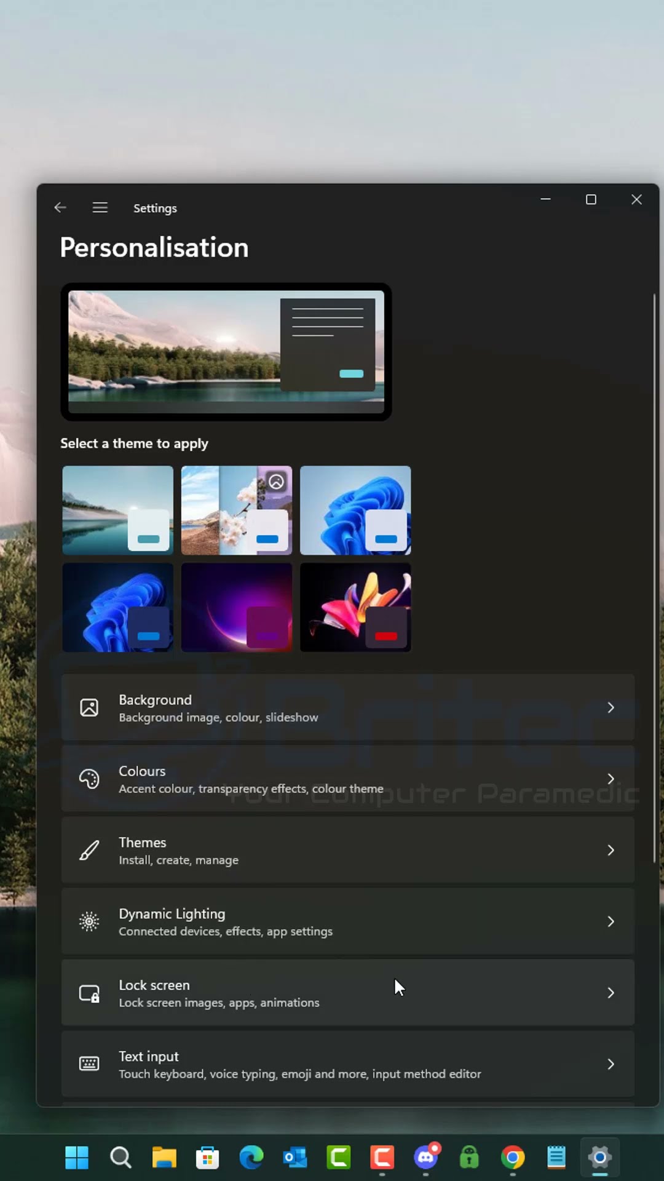Click the Lock screen padlock icon
Screen dimensions: 664x1181
tap(89, 993)
